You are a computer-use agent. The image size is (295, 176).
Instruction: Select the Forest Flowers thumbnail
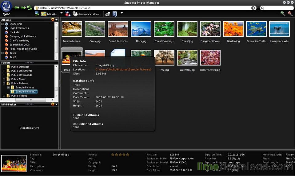[x=164, y=29]
